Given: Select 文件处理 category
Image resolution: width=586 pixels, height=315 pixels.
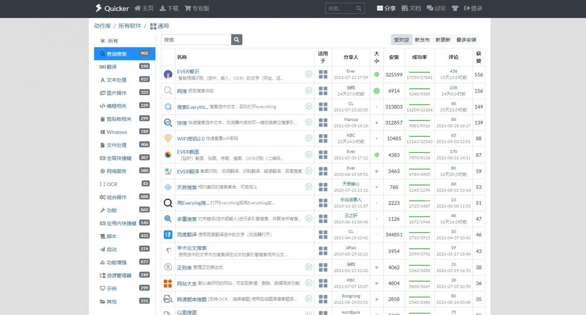Looking at the screenshot, I should (125, 145).
